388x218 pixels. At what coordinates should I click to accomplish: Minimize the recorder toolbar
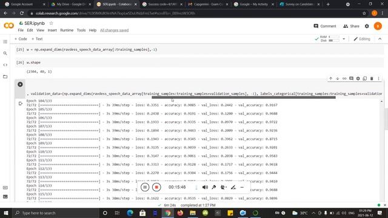point(242,187)
